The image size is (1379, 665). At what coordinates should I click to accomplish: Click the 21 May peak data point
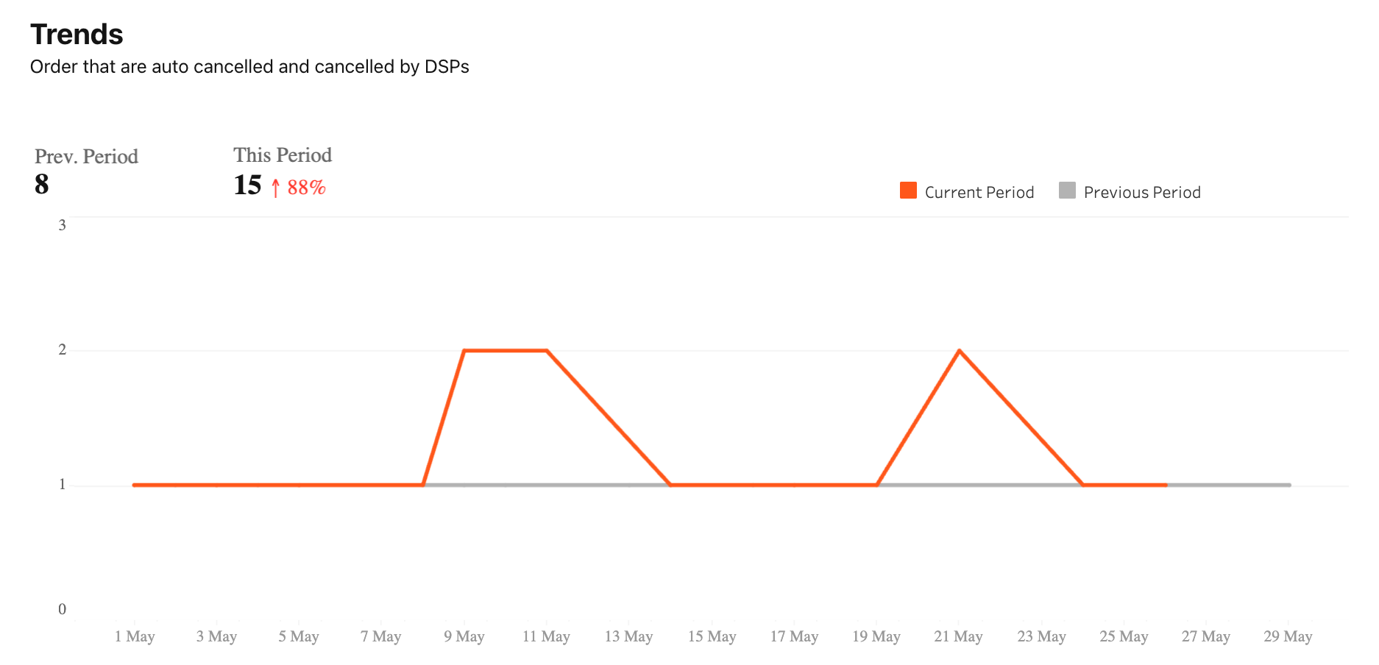[959, 351]
